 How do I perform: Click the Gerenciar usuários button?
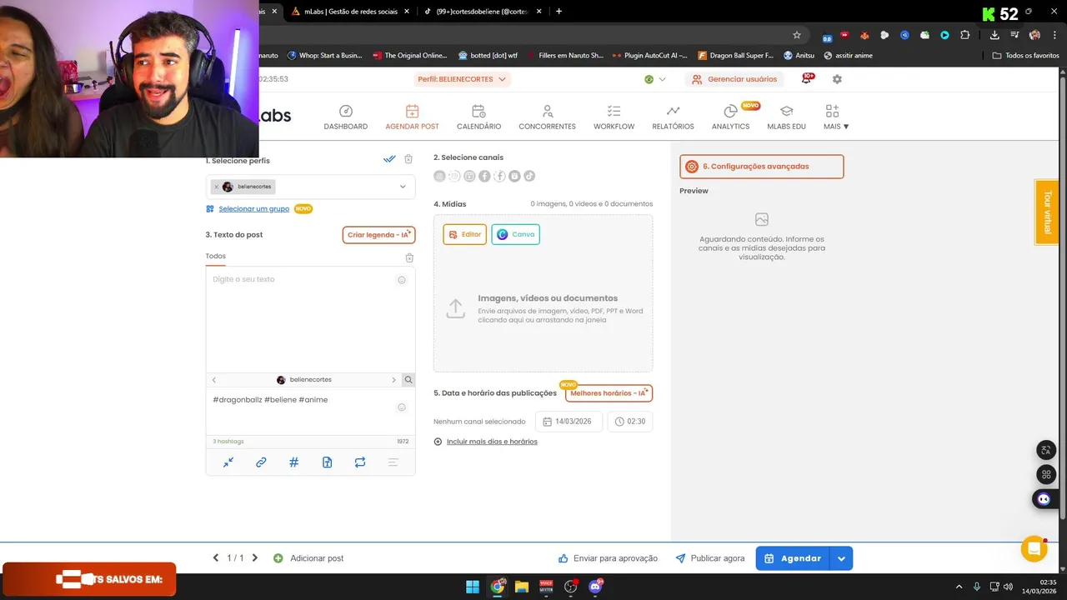734,79
